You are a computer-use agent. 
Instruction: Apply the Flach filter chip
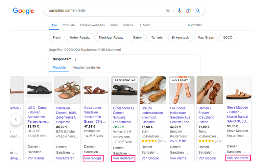click(x=57, y=37)
